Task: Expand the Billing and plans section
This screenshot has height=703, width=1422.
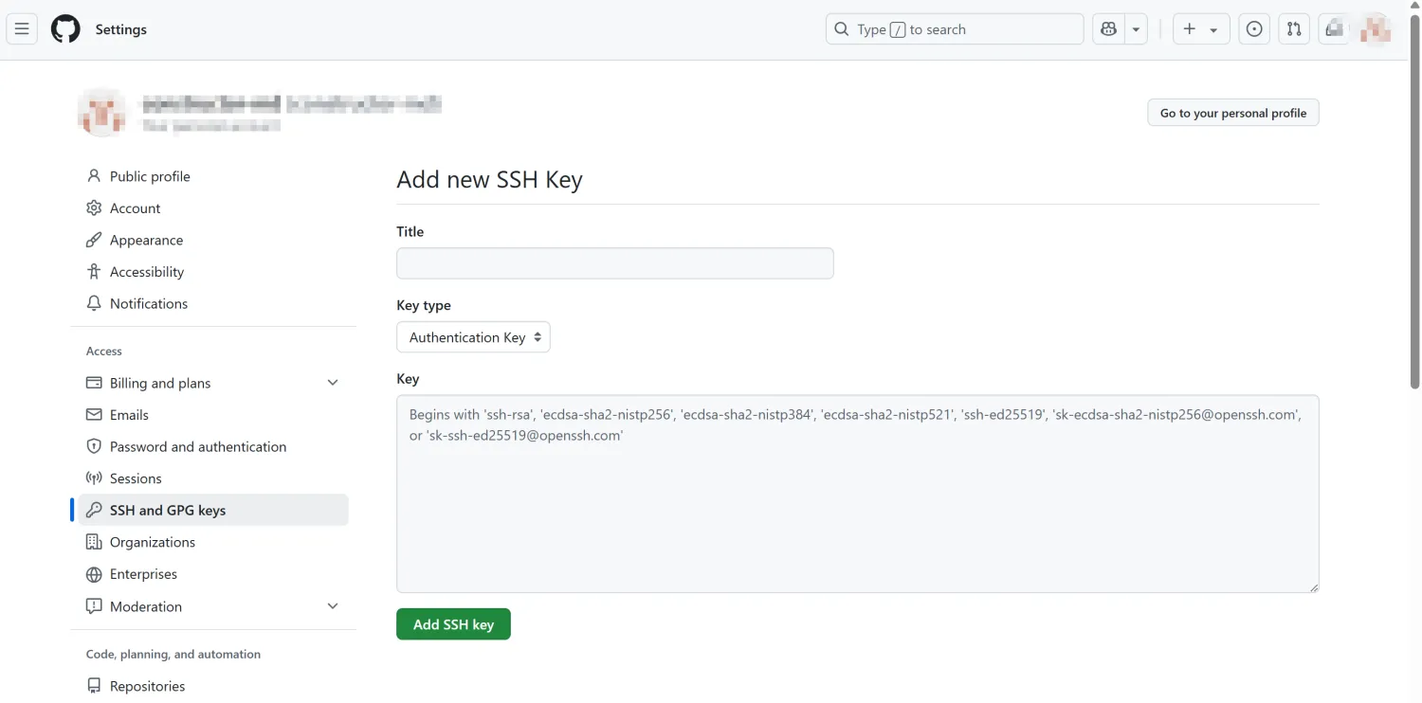Action: (333, 383)
